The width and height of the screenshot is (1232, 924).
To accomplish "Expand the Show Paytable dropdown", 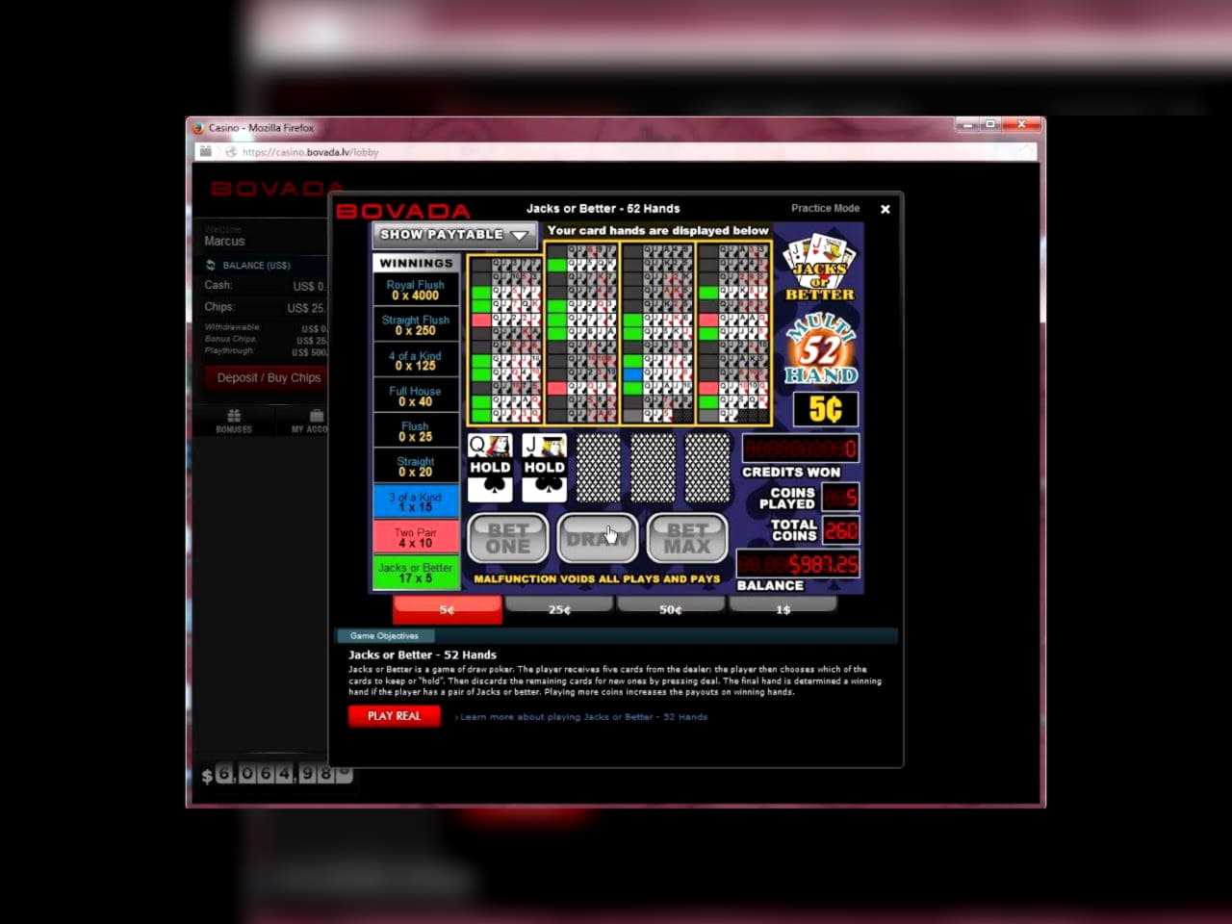I will pos(454,234).
